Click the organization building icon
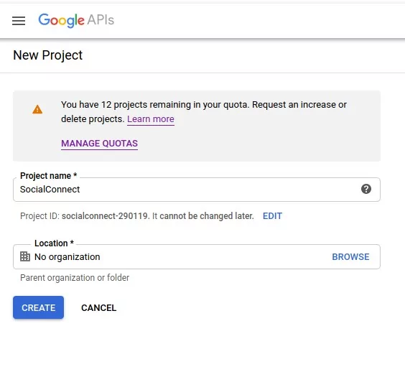Image resolution: width=405 pixels, height=372 pixels. coord(25,256)
